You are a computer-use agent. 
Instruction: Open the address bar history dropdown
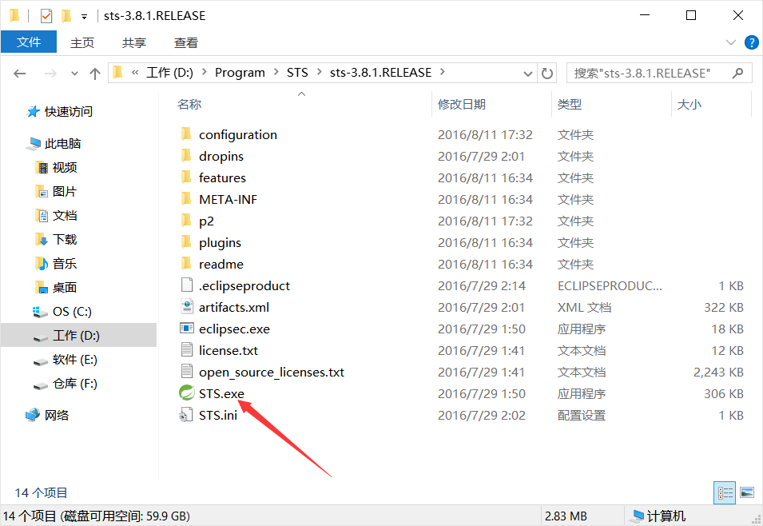pos(527,74)
